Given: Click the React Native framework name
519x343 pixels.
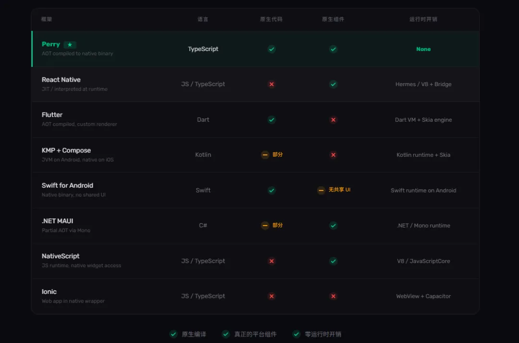Looking at the screenshot, I should point(61,79).
